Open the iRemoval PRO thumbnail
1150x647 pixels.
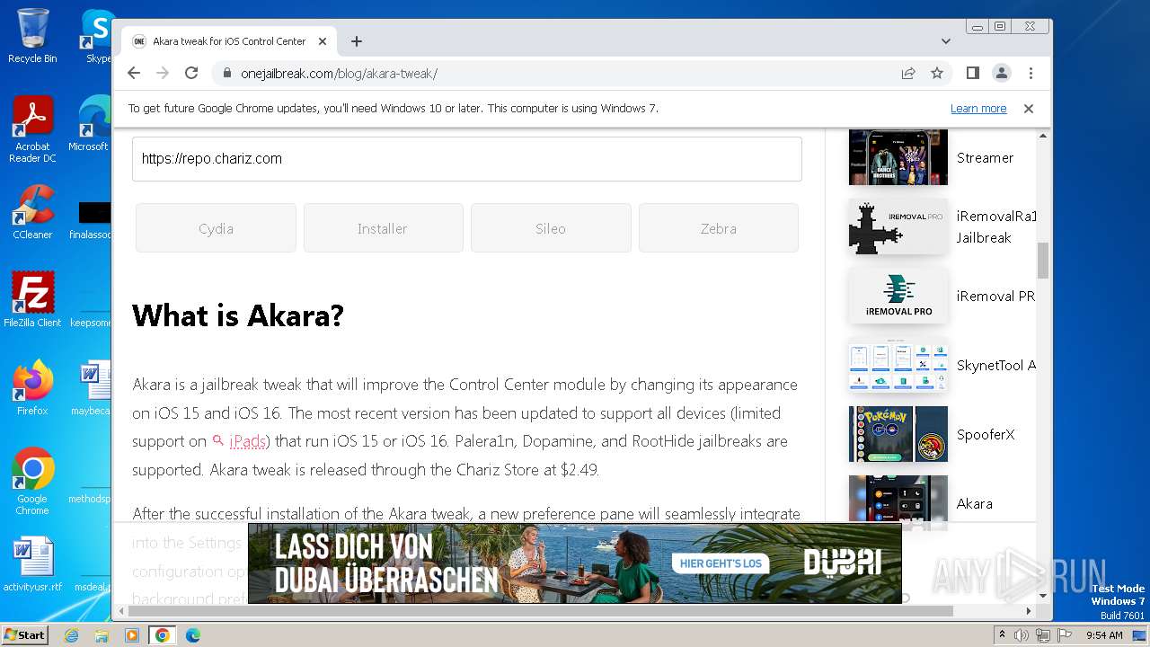898,296
